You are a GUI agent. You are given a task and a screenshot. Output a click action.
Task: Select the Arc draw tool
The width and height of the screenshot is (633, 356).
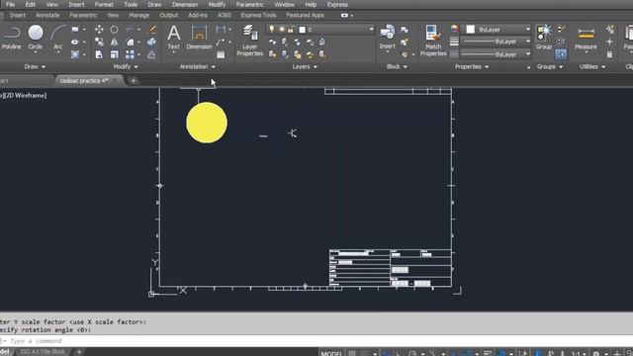click(58, 38)
